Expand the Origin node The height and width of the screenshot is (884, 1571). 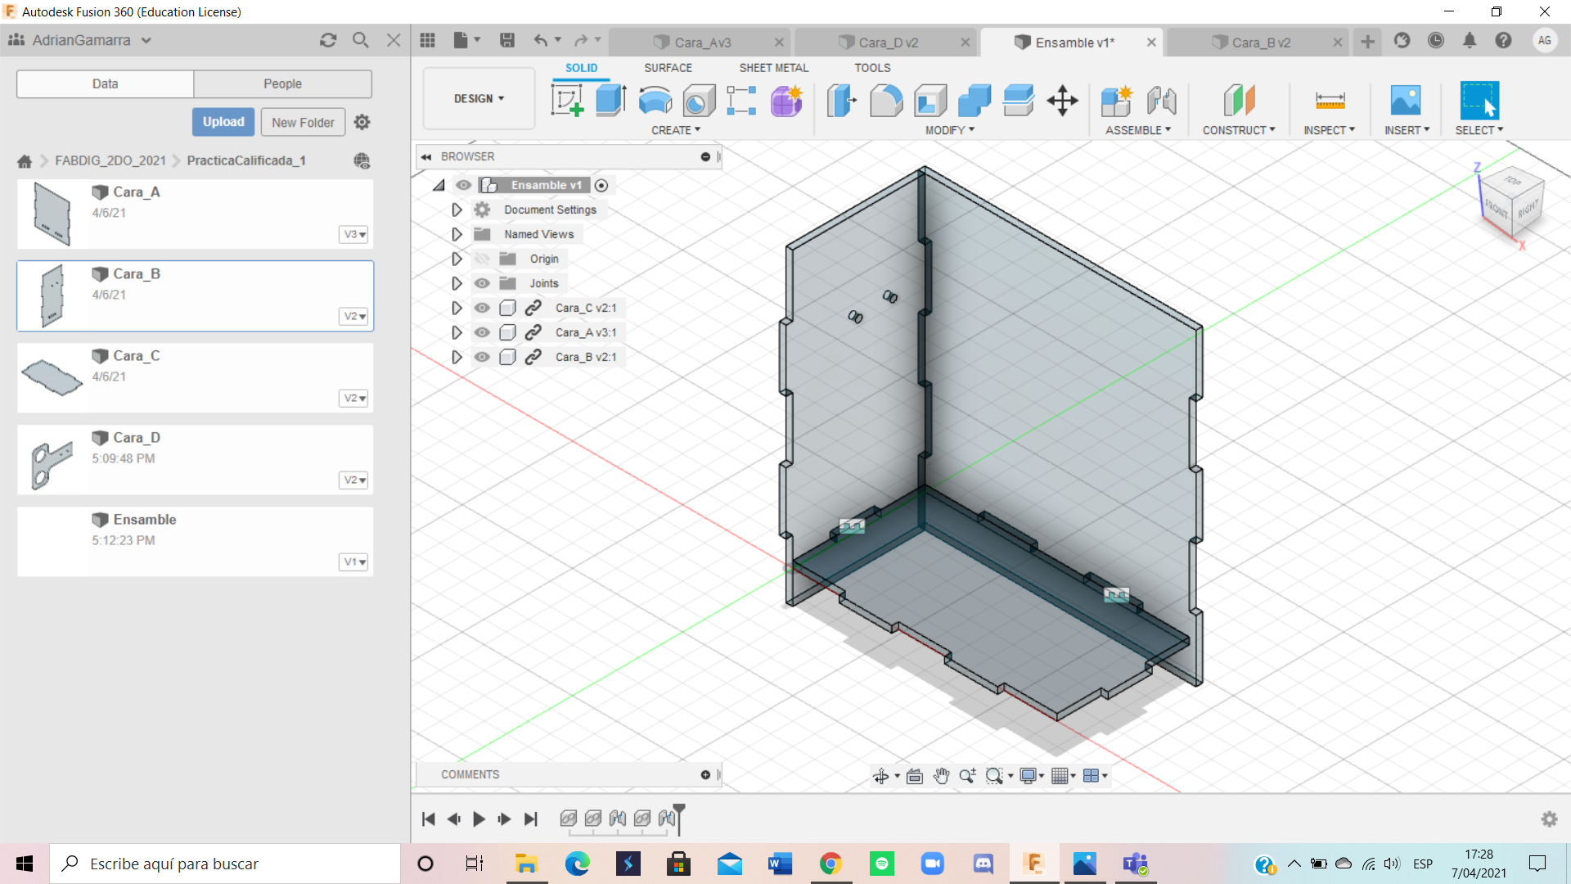457,259
